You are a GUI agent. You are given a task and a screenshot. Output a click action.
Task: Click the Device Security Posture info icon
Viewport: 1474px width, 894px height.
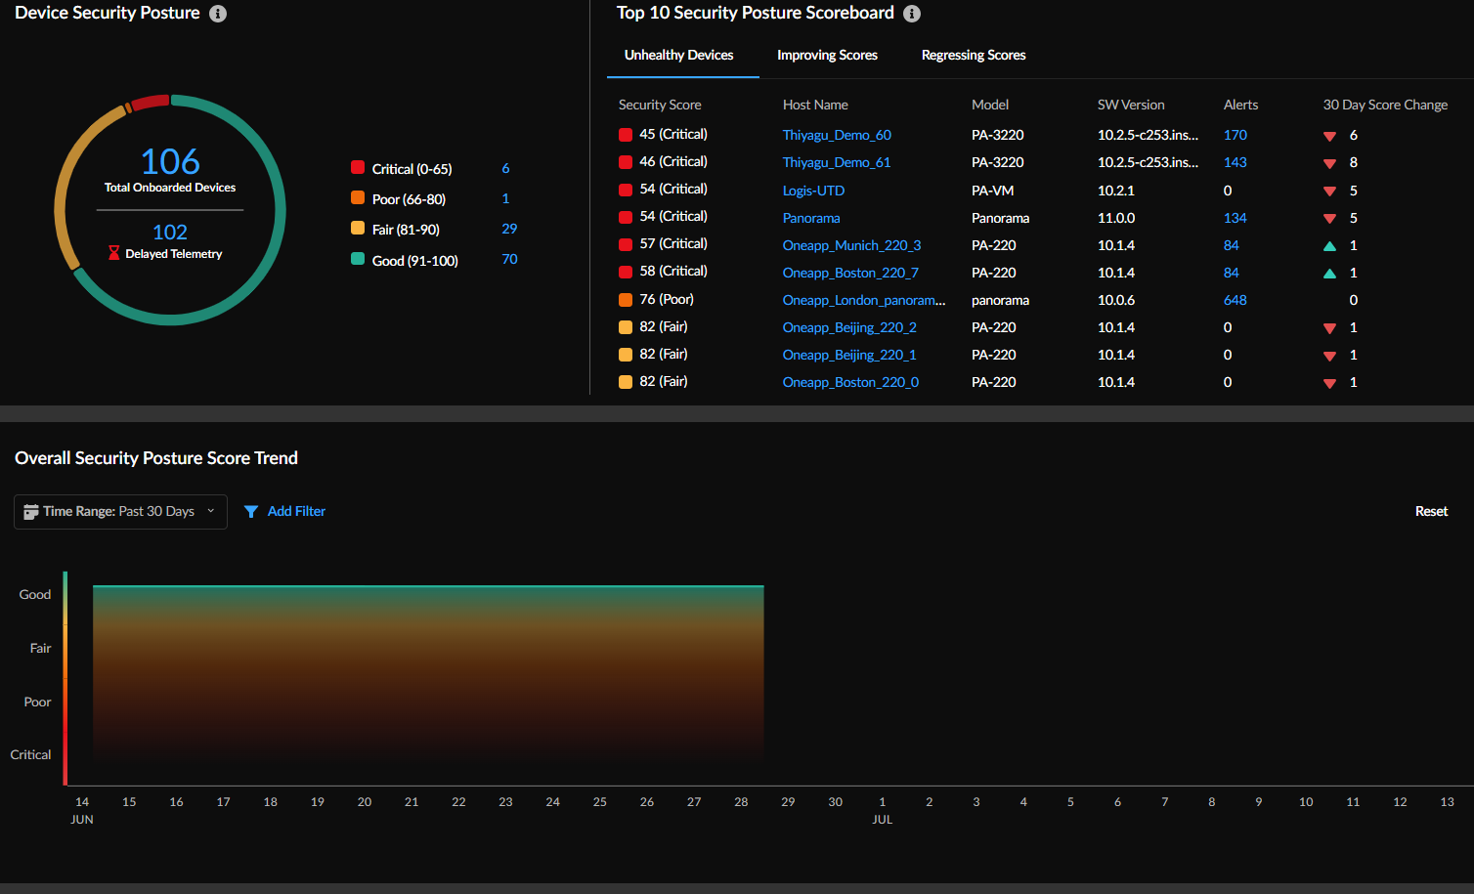click(217, 14)
